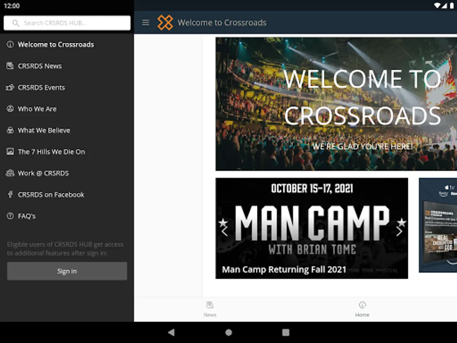Click the Home icon in bottom bar
The image size is (457, 343).
pyautogui.click(x=362, y=305)
